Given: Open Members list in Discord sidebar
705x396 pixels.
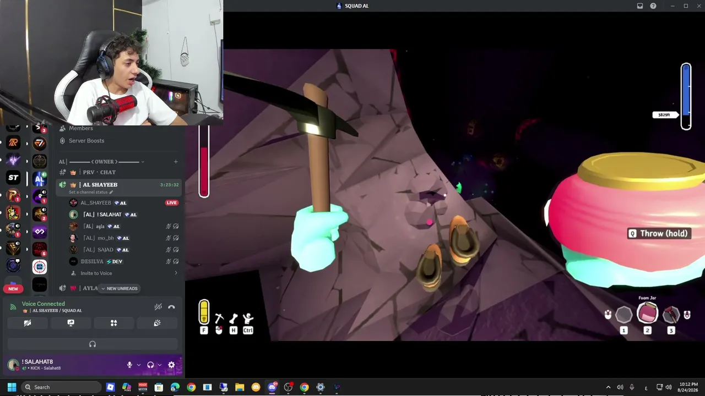Looking at the screenshot, I should pos(80,128).
